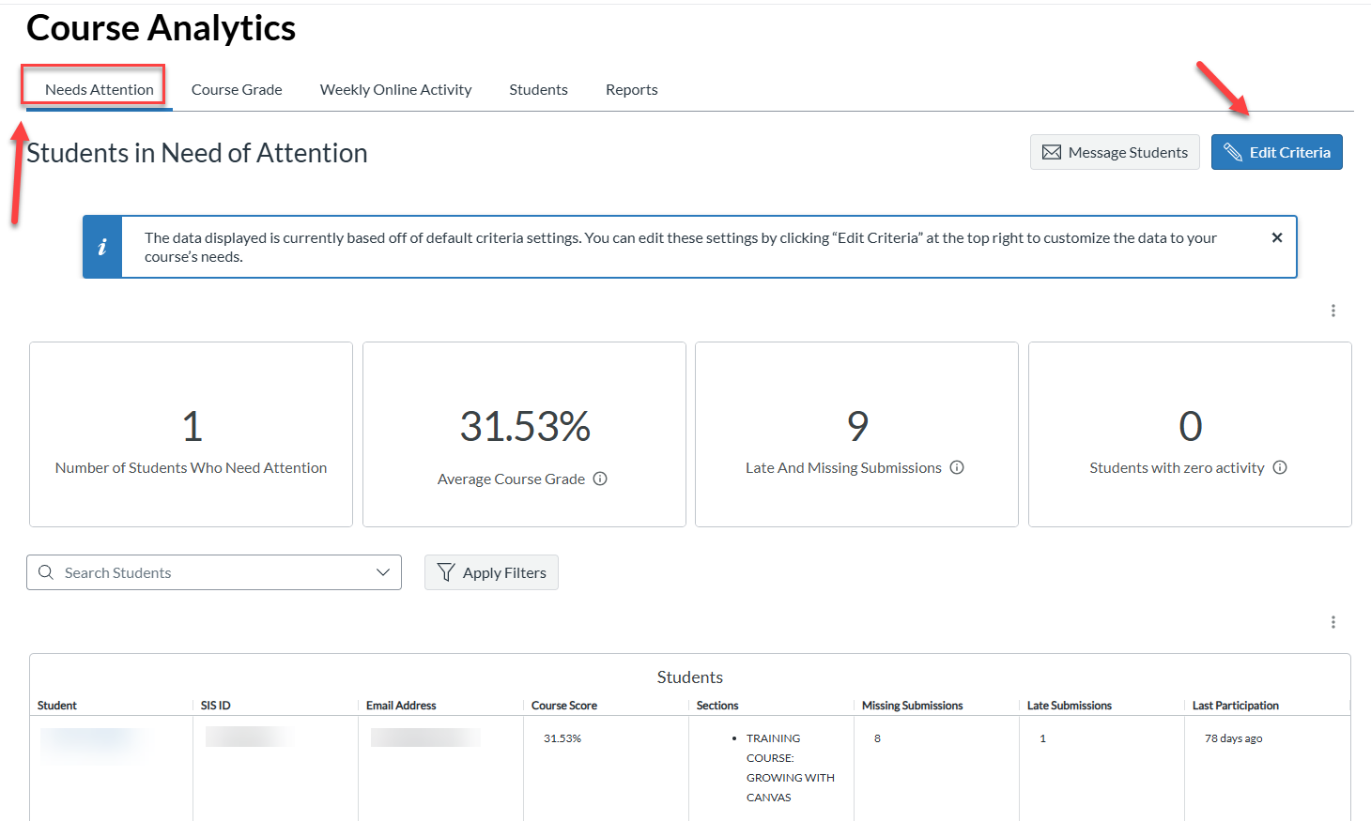Click the Message Students button
The image size is (1371, 821).
[x=1115, y=152]
